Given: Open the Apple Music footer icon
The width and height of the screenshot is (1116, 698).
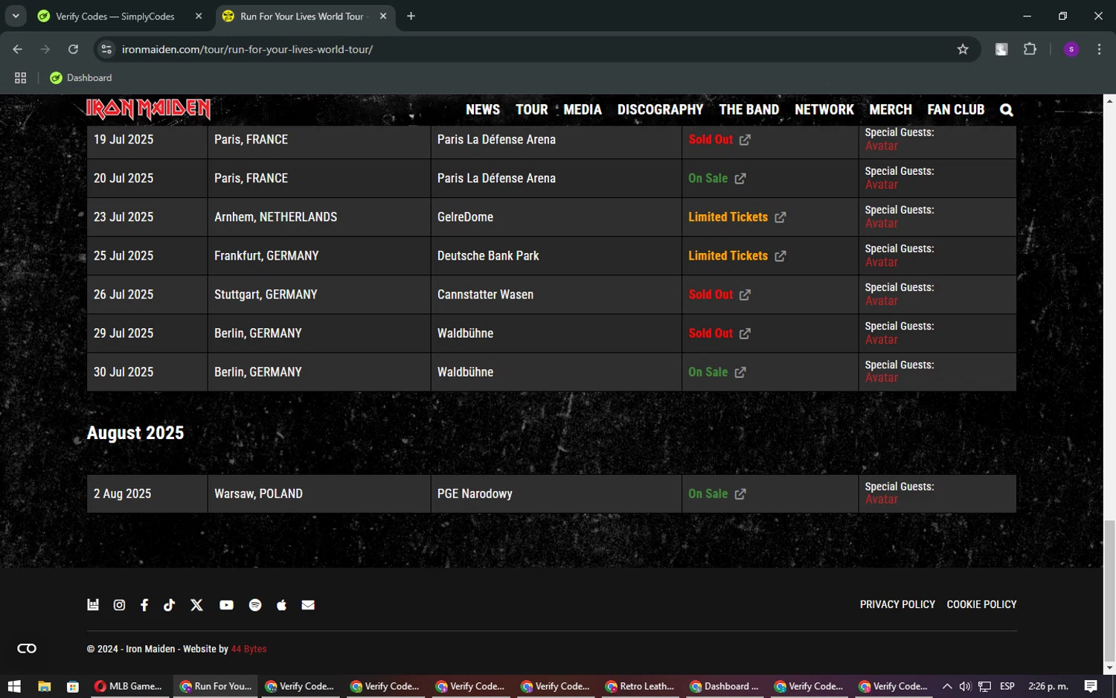Looking at the screenshot, I should [281, 605].
